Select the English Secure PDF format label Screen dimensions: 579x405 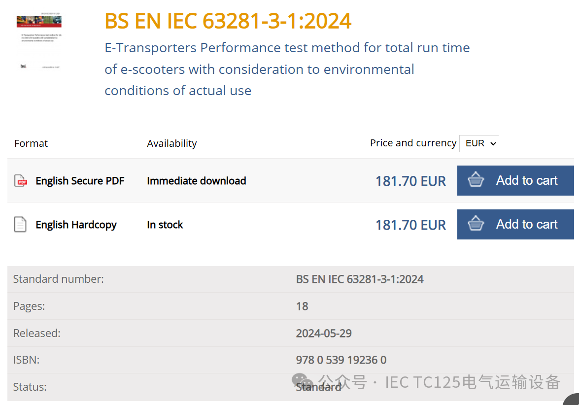tap(80, 181)
